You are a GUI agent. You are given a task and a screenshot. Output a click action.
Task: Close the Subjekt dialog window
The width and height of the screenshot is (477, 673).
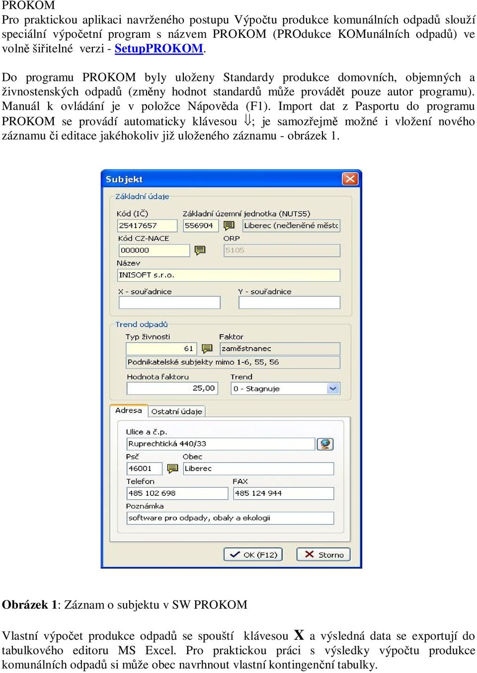350,179
